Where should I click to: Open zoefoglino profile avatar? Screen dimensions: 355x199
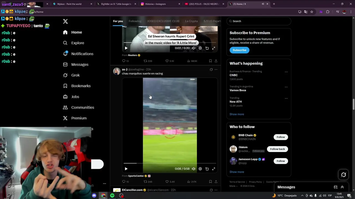117,71
